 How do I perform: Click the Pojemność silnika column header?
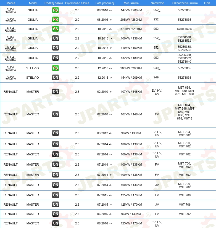coord(77,3)
